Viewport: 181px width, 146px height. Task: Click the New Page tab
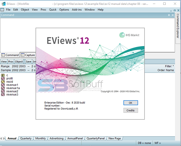tap(115, 138)
